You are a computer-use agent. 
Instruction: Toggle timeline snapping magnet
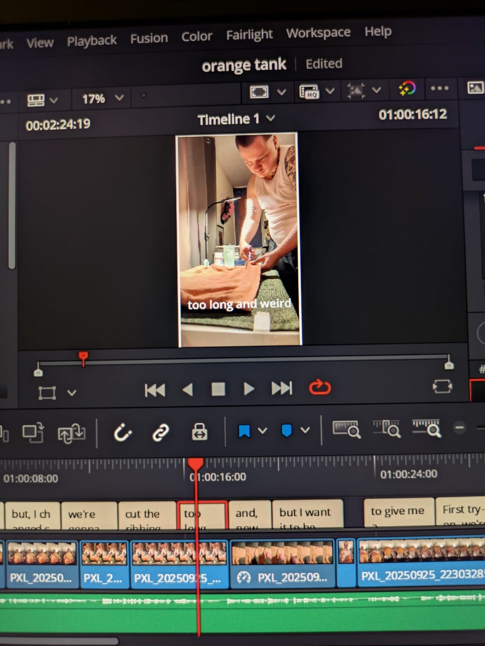[x=122, y=432]
